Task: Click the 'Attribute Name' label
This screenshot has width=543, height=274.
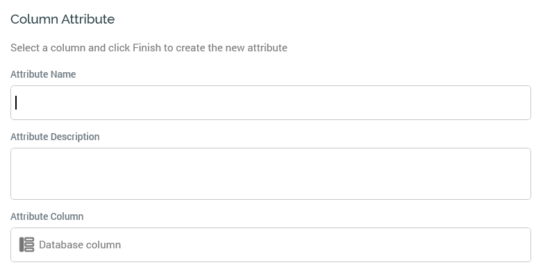Action: point(43,74)
